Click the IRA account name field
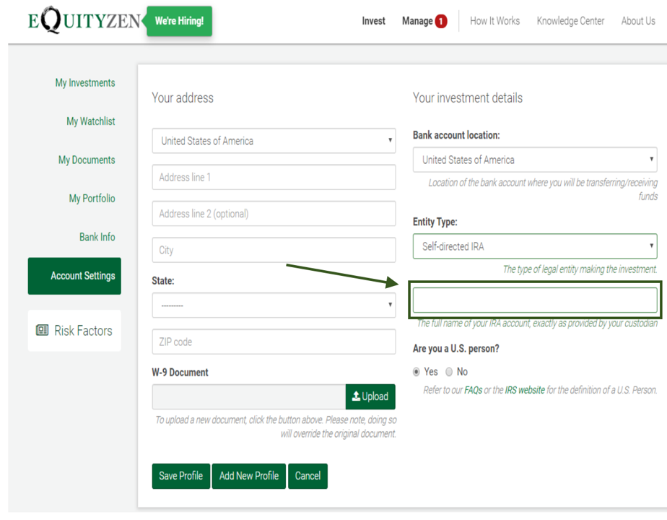Screen dimensions: 667x520 534,300
